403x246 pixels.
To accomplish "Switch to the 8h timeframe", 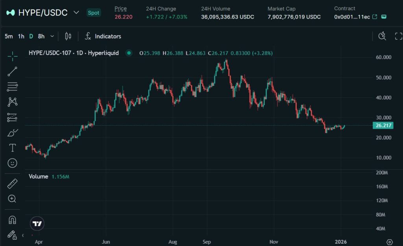I will click(41, 36).
